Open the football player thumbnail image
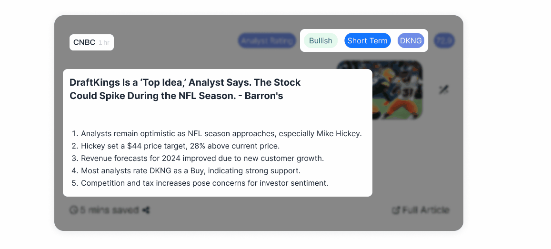 pyautogui.click(x=380, y=90)
